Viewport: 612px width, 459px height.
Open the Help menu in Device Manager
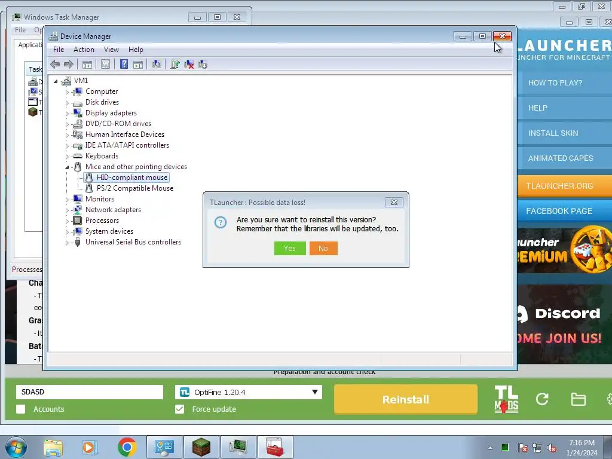(136, 50)
